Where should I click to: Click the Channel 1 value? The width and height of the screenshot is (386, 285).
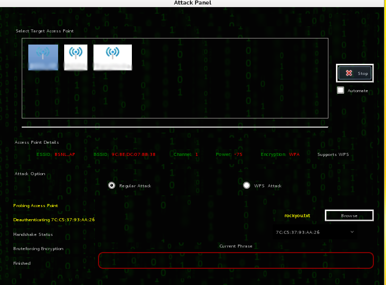coord(197,154)
